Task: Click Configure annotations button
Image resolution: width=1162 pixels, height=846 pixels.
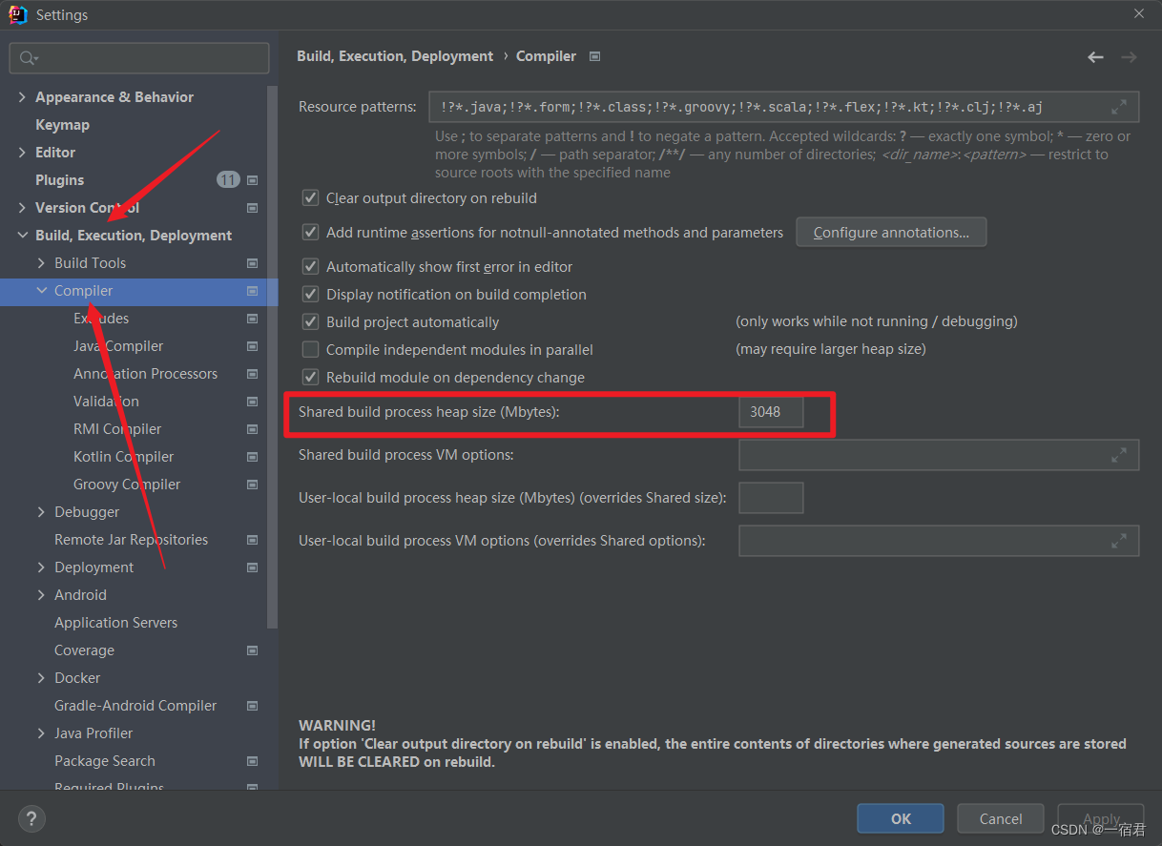Action: (891, 232)
